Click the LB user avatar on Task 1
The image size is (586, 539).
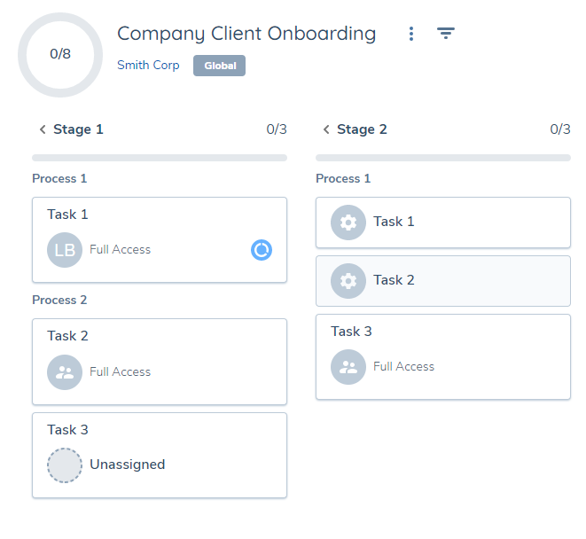(65, 250)
